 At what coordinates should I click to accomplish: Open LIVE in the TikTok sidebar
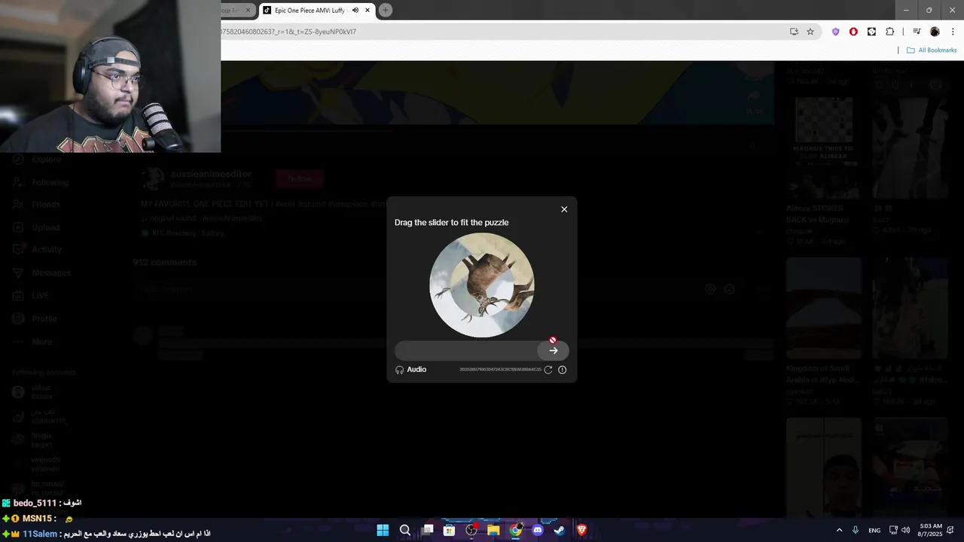click(x=31, y=296)
